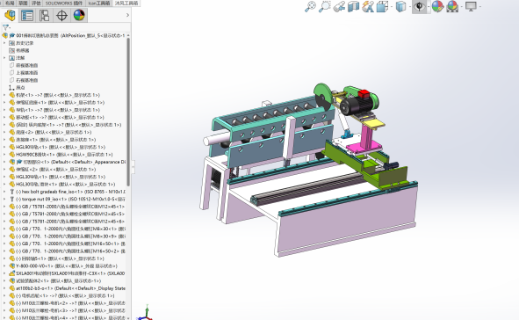This screenshot has height=320, width=519.
Task: Click the red motor cover in model
Action: click(x=364, y=94)
